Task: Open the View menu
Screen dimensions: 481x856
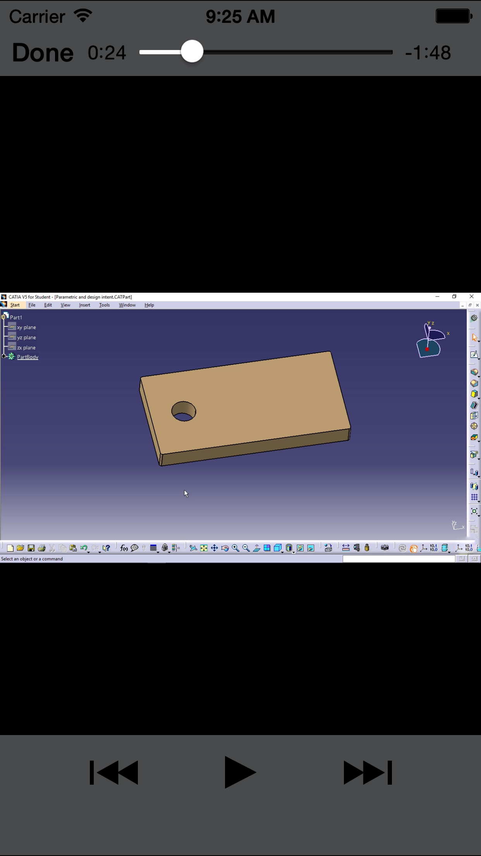Action: 65,305
